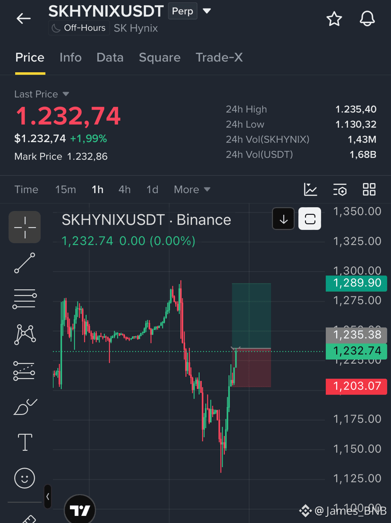391x523 pixels.
Task: Open price alerts bell icon
Action: coord(367,19)
